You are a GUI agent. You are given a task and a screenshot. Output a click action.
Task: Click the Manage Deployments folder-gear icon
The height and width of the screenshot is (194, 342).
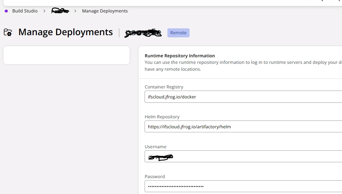8,32
